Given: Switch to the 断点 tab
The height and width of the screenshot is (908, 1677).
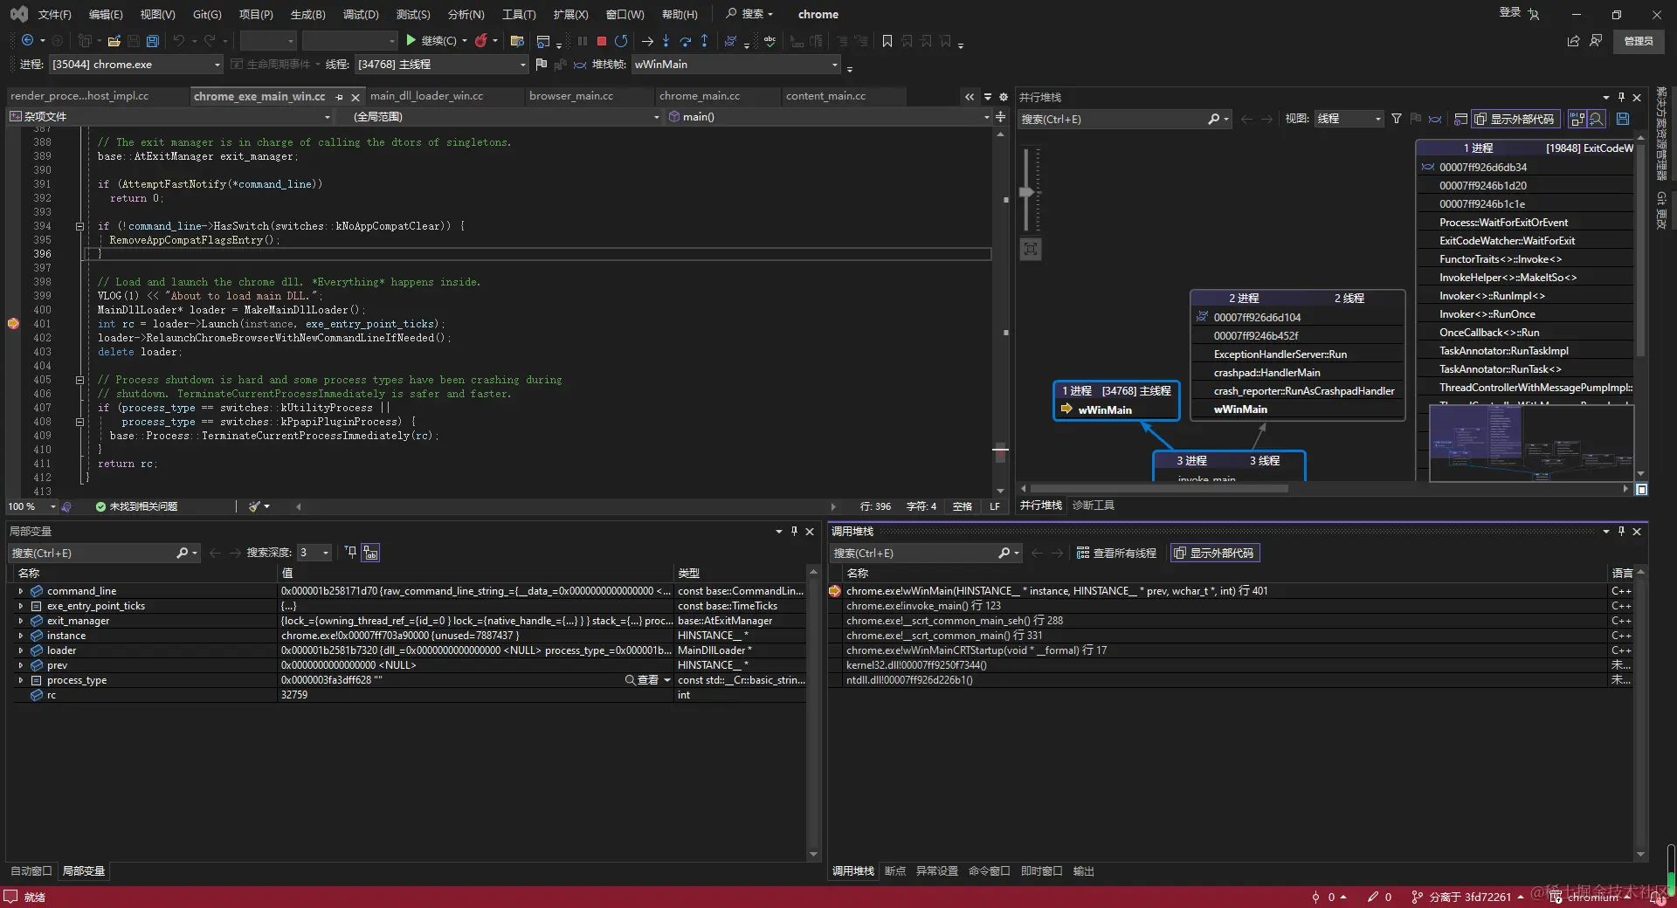Looking at the screenshot, I should coord(895,871).
